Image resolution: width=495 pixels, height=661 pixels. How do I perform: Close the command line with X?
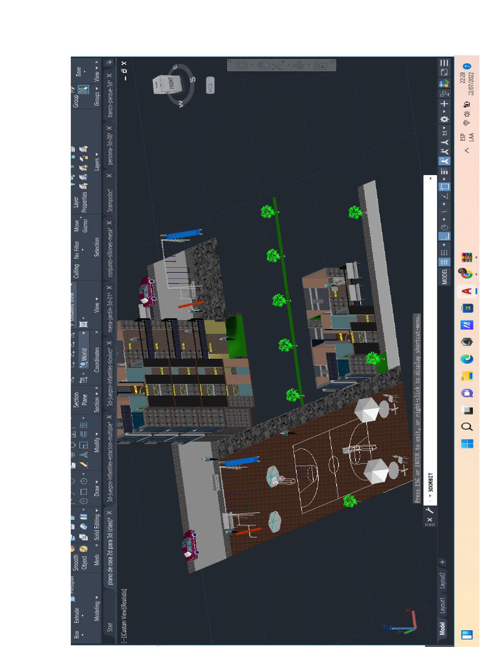point(430,520)
